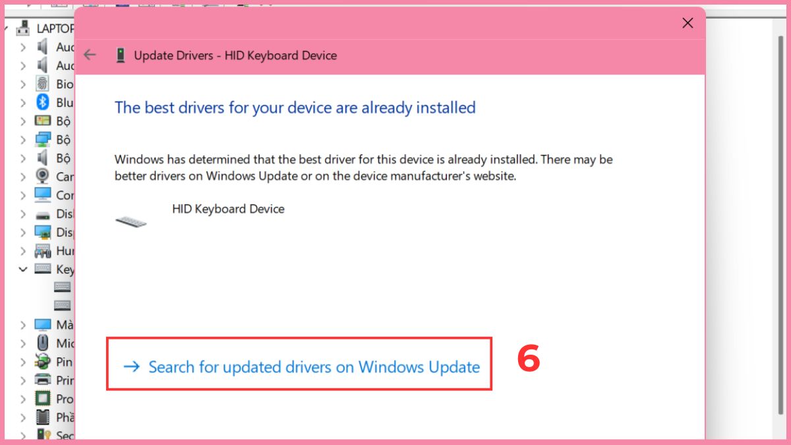Expand the Printer queues category
This screenshot has height=445, width=791.
[x=23, y=380]
